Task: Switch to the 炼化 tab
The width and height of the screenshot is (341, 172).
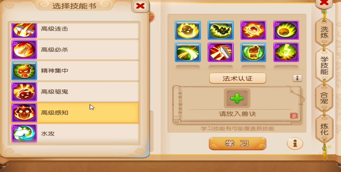Action: click(324, 129)
